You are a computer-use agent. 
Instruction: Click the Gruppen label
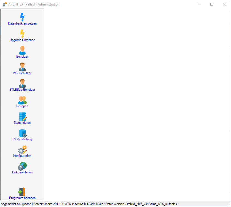[22, 106]
